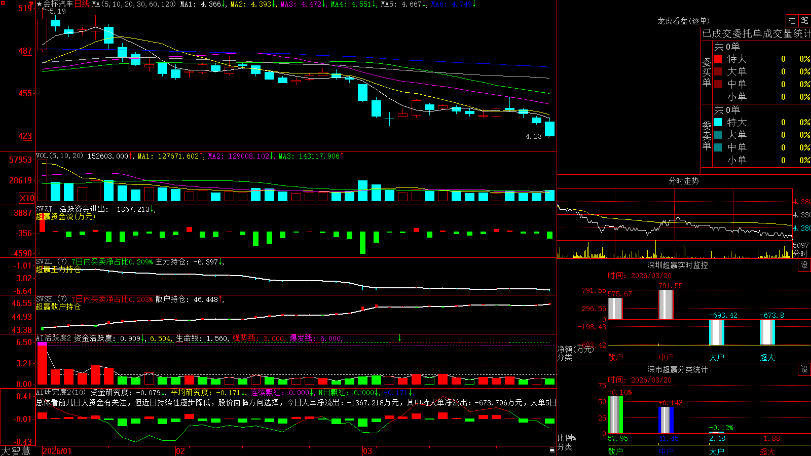The image size is (811, 456).
Task: Click the lock icon on the date axis
Action: coord(552,450)
